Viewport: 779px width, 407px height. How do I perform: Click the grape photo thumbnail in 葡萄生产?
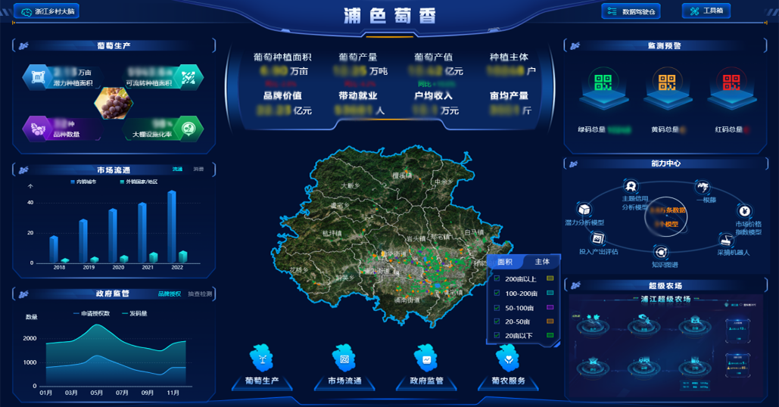pos(113,103)
